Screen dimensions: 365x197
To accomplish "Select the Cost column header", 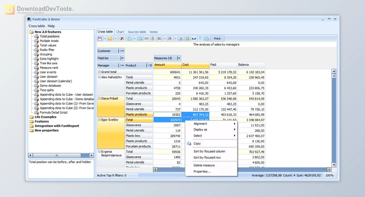I will (195, 65).
